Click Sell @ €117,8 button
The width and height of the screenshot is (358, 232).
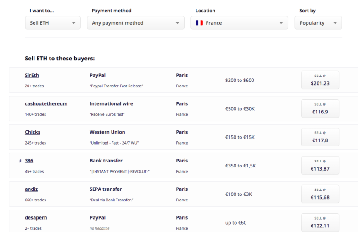(x=320, y=137)
